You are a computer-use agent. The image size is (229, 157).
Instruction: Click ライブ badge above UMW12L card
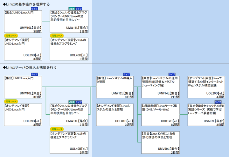click(127, 75)
